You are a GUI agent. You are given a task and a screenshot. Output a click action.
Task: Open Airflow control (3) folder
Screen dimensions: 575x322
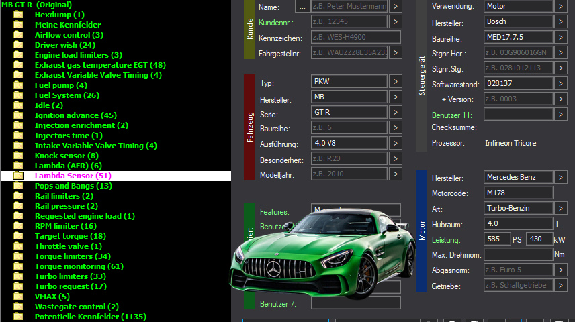69,35
